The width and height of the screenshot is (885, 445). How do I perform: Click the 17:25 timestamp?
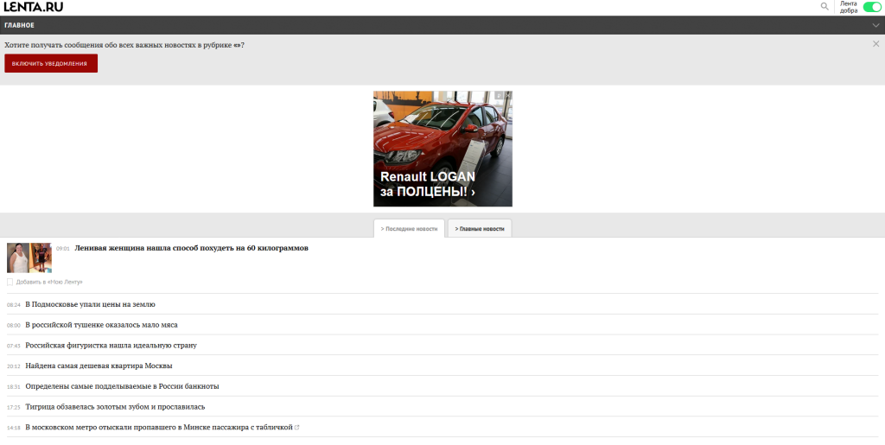point(14,407)
